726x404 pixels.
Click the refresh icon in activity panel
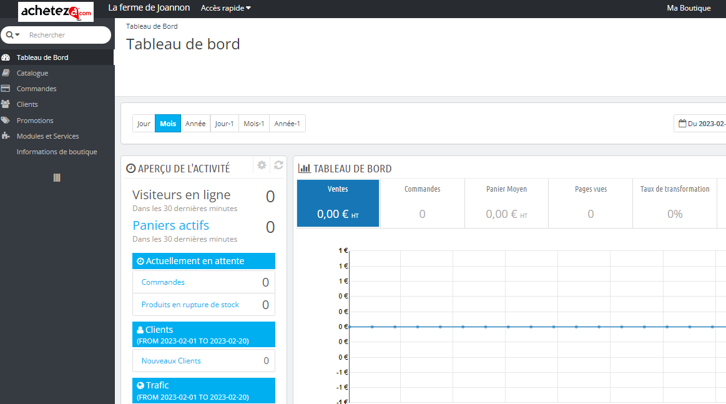(278, 165)
